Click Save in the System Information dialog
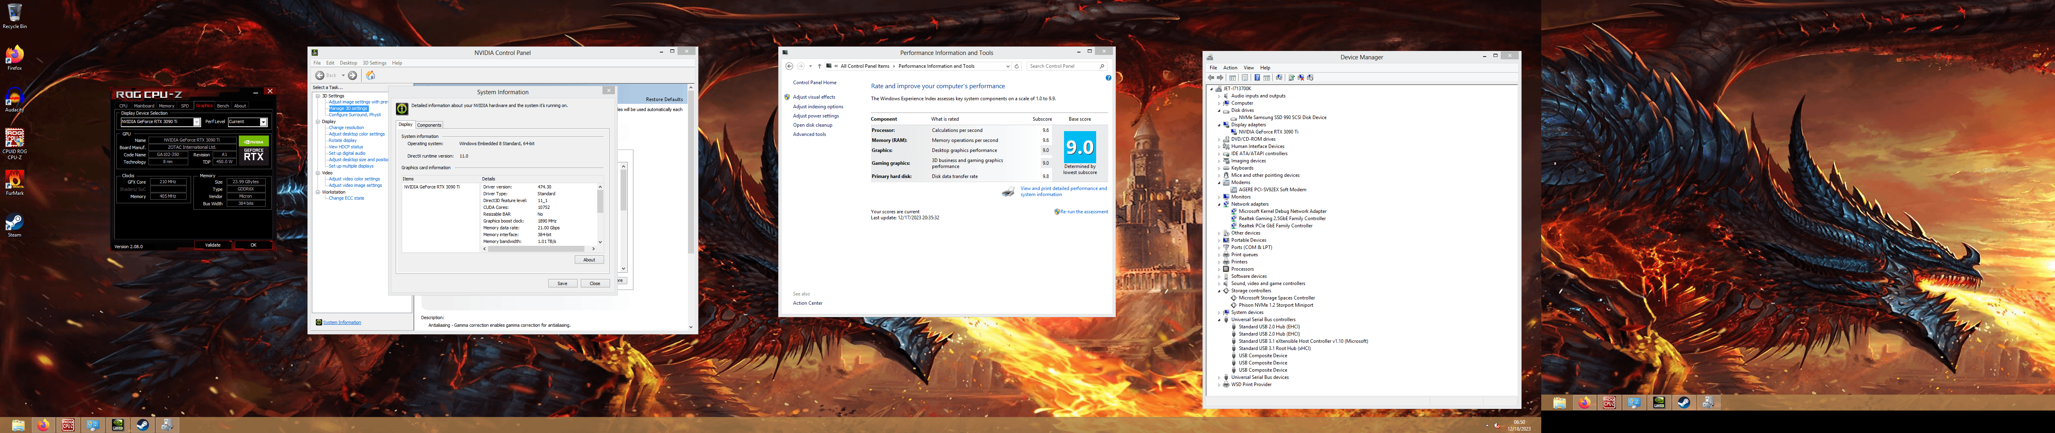Screen dimensions: 2055x433 coord(562,283)
